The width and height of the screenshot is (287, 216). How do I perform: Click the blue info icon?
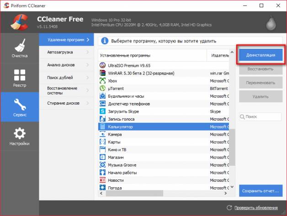pyautogui.click(x=105, y=41)
